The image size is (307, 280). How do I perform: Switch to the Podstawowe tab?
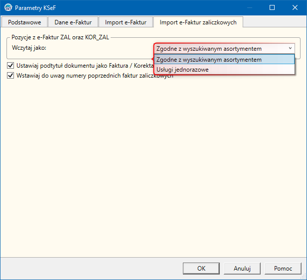coord(24,22)
